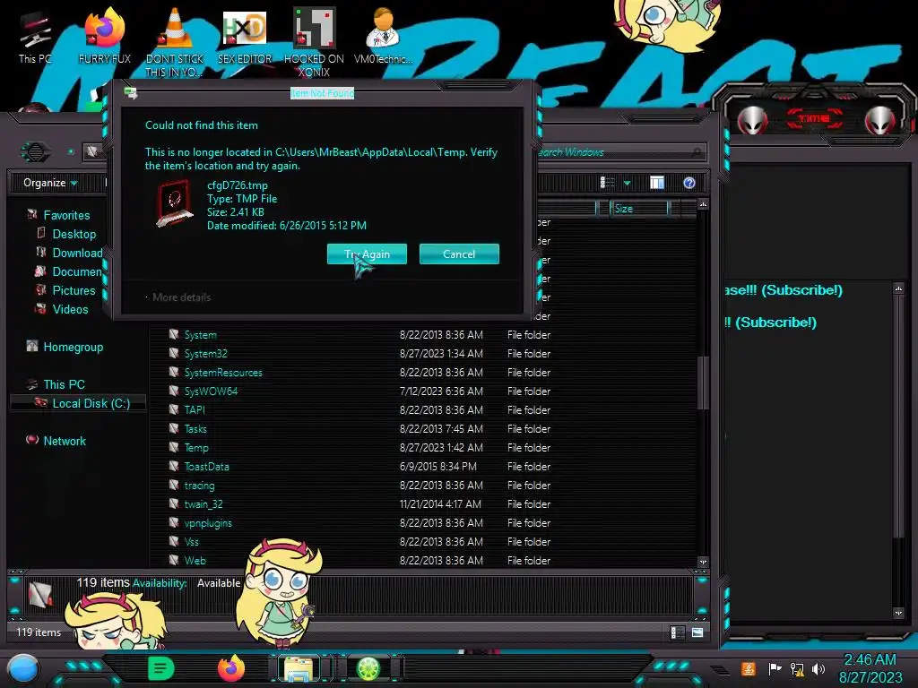
Task: Click the orange Java tray icon
Action: [x=748, y=668]
